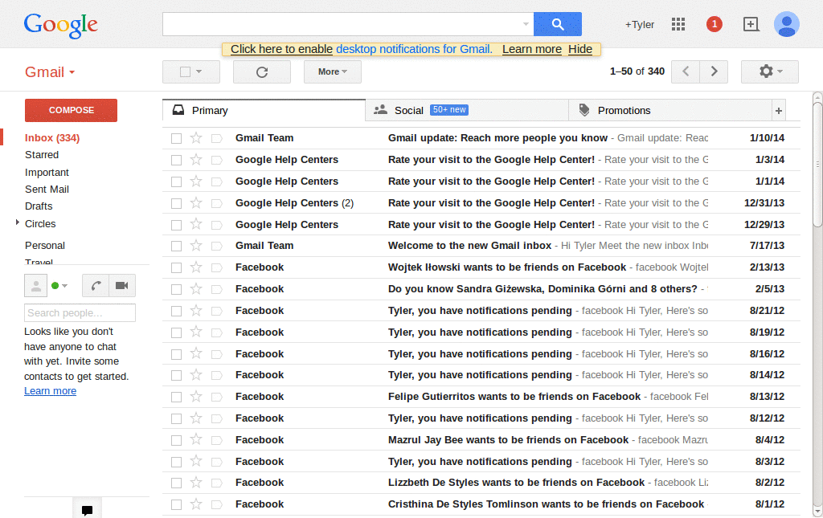The image size is (823, 518).
Task: Check the Facebook 8/13/12 email
Action: coord(176,397)
